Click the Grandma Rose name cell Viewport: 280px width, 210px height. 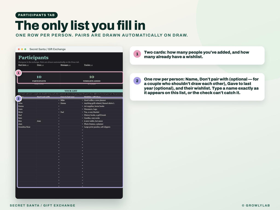pos(27,127)
